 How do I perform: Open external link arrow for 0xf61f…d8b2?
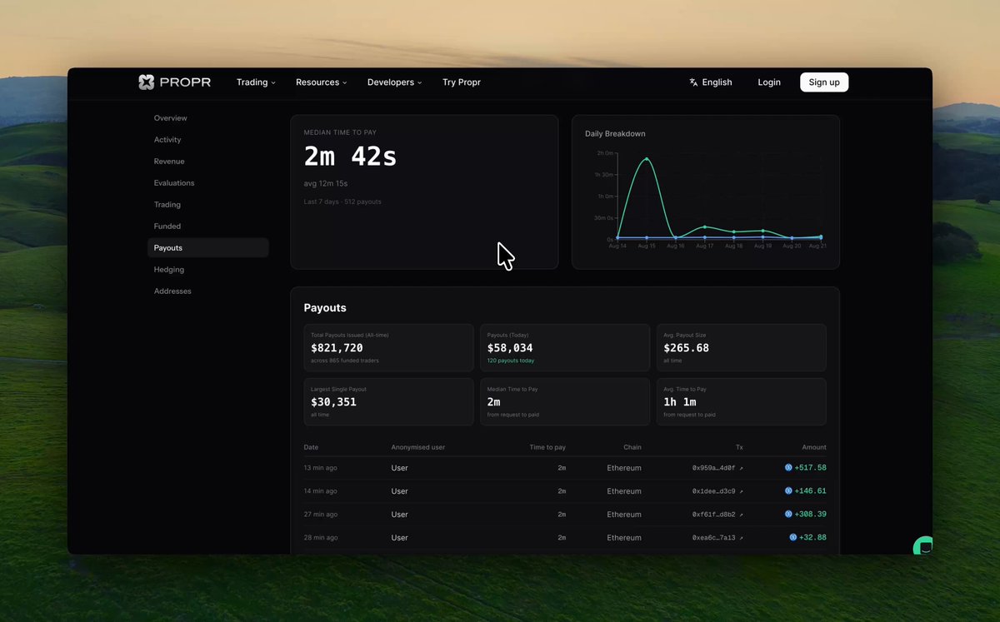[741, 515]
